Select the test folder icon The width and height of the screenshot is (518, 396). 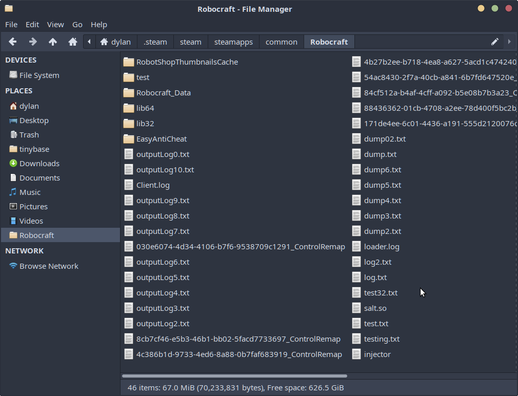click(x=129, y=77)
